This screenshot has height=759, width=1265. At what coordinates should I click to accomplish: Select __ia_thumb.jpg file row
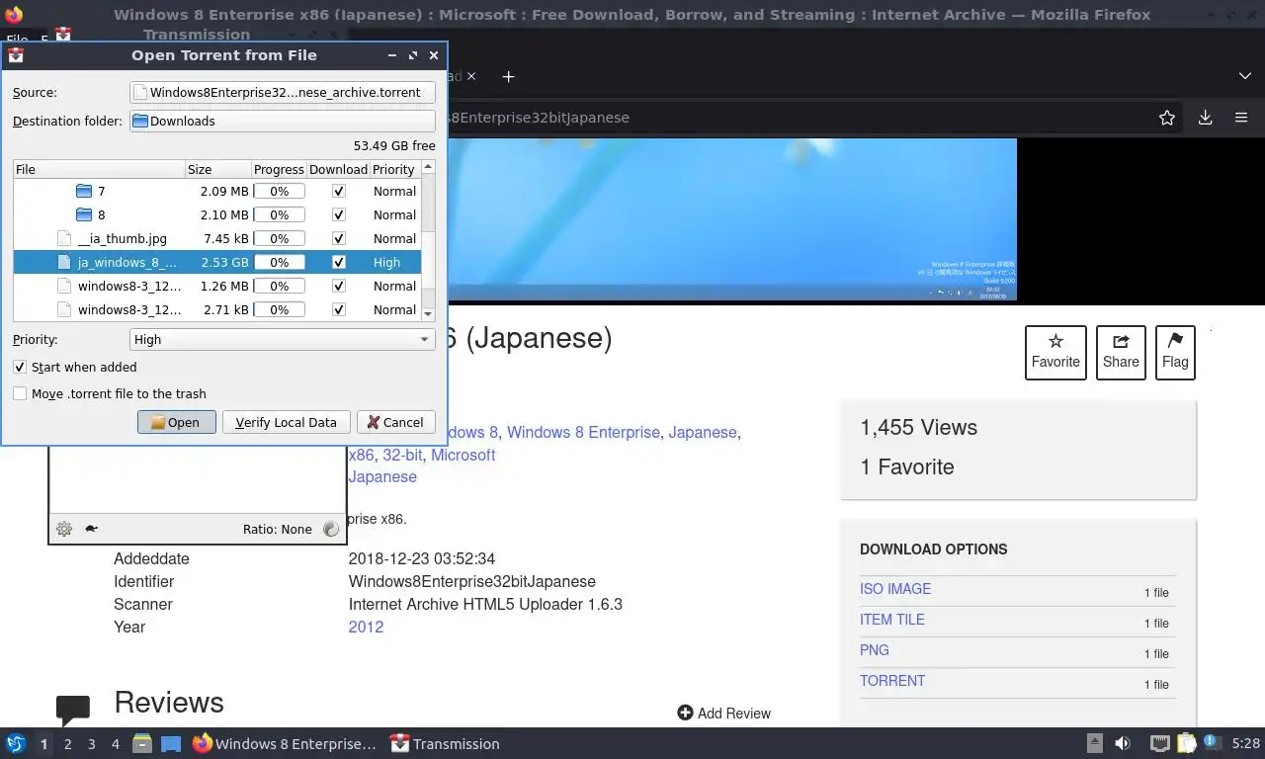pyautogui.click(x=217, y=238)
